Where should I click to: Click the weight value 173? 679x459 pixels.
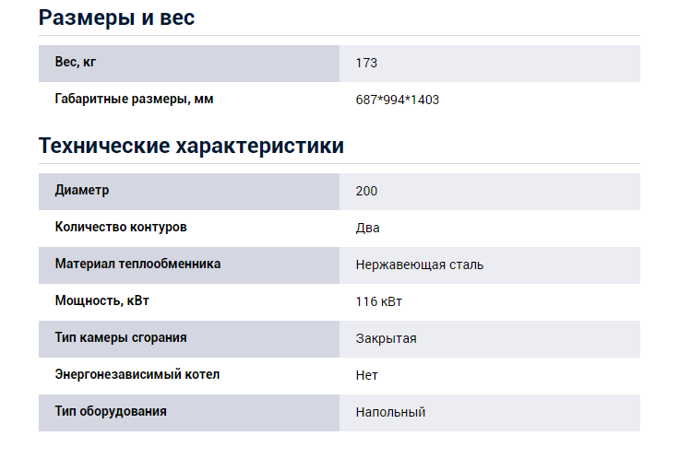pos(366,64)
